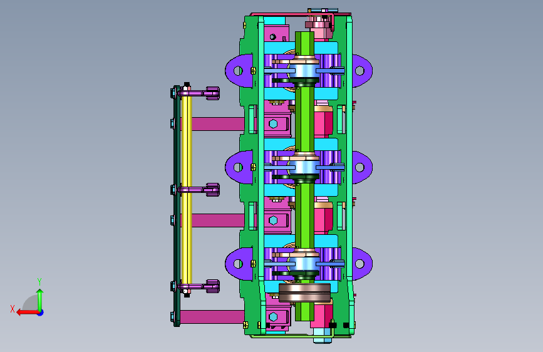The image size is (543, 352).
Task: Select the top-left purple mounting lug
Action: pyautogui.click(x=239, y=71)
